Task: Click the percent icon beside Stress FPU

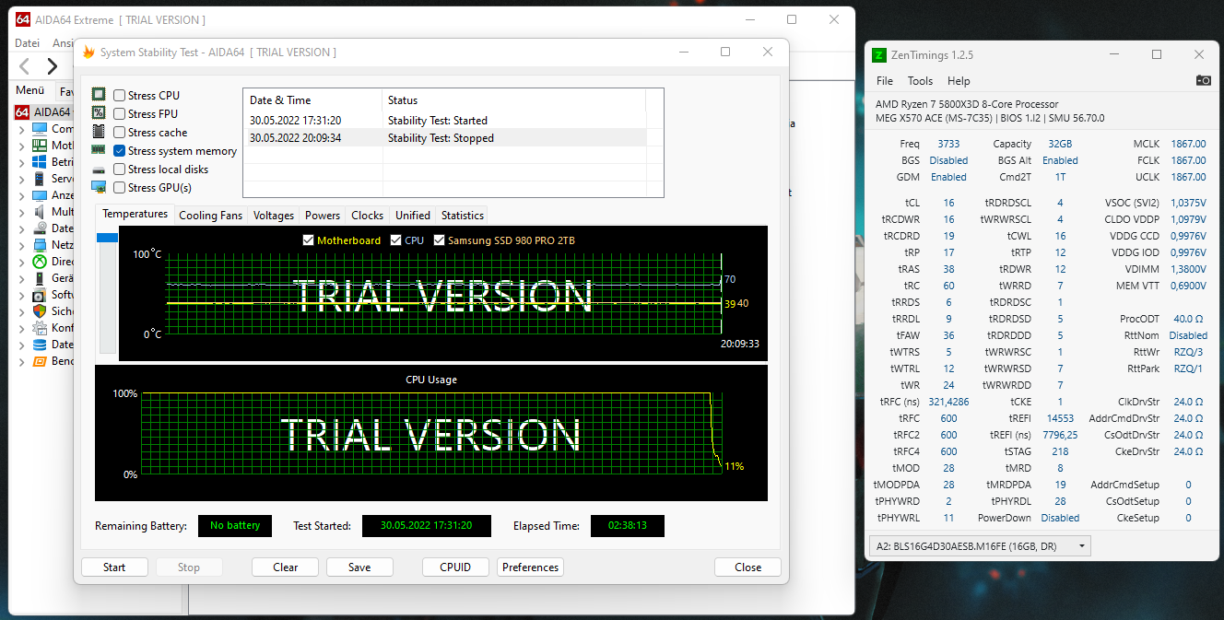Action: (99, 113)
